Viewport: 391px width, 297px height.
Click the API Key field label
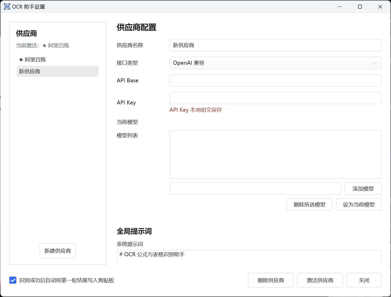[x=126, y=103]
